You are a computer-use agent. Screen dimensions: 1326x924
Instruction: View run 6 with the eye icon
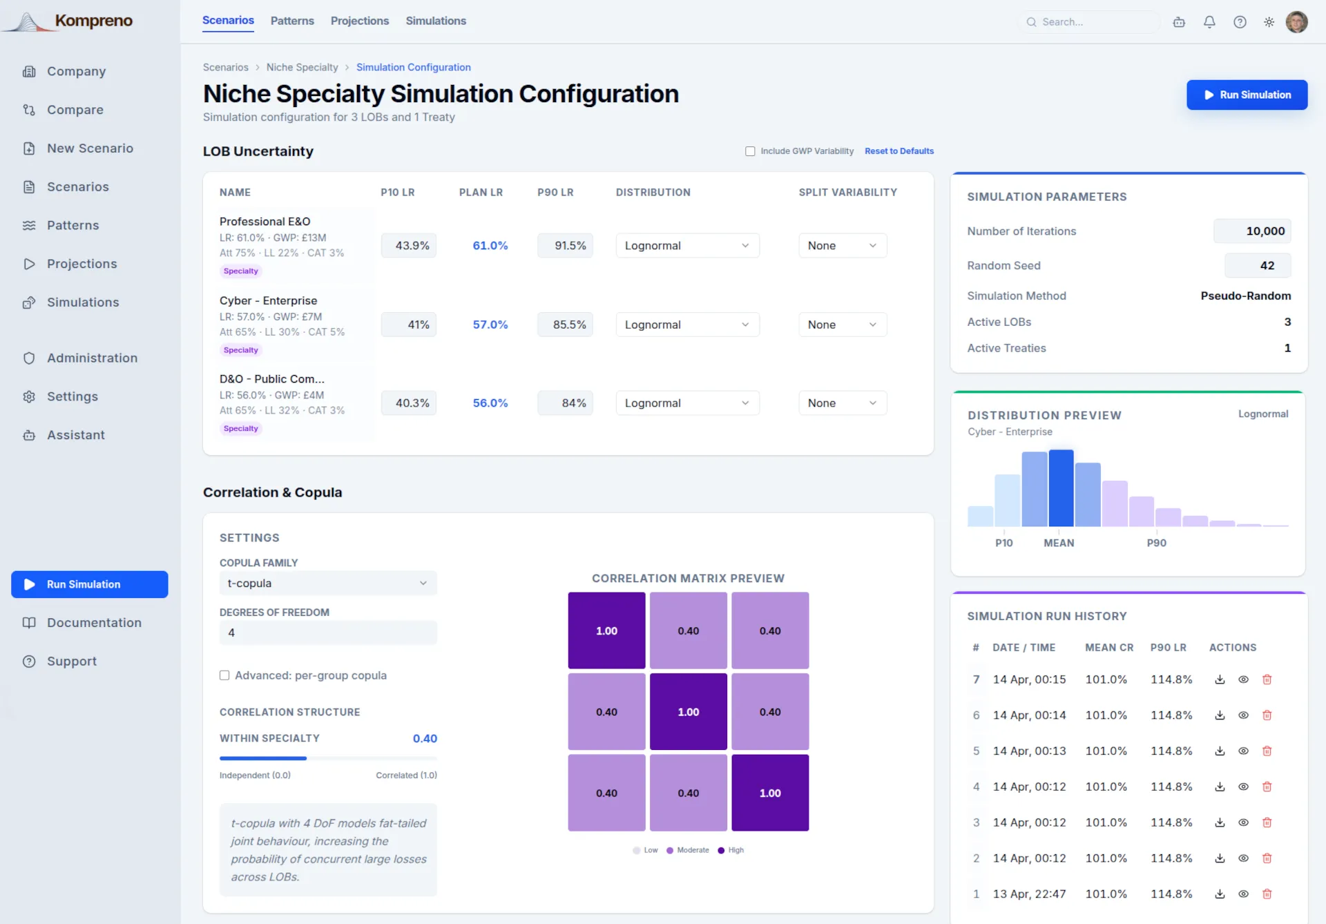(x=1243, y=715)
